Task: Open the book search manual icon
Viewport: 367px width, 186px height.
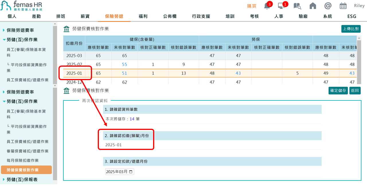Action: click(x=297, y=5)
